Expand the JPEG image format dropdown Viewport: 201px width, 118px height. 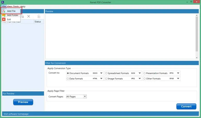click(140, 78)
